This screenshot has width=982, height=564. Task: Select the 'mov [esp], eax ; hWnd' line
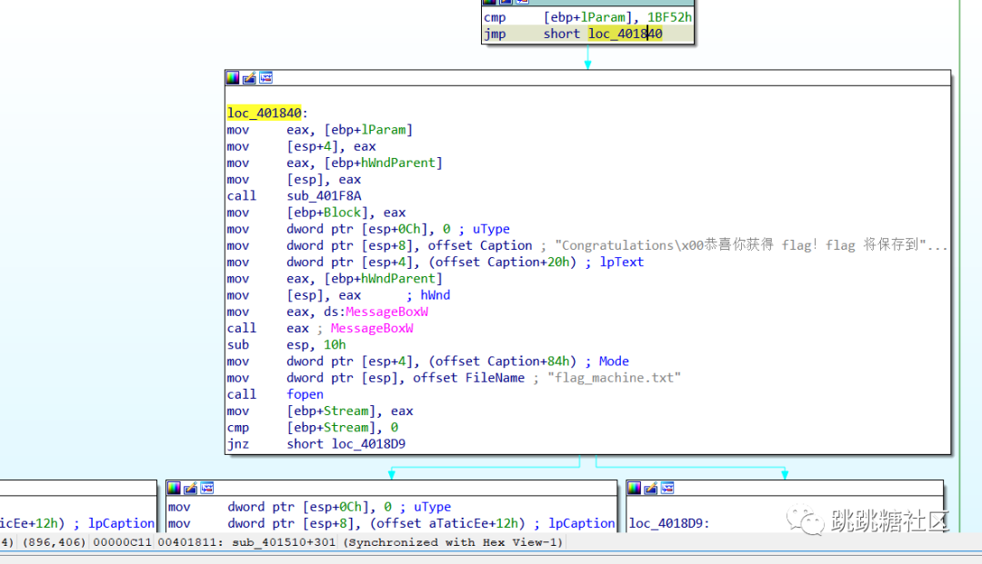pos(338,295)
